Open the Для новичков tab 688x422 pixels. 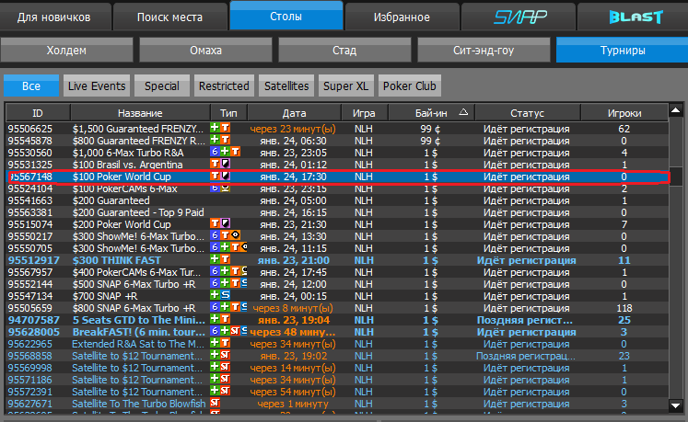(54, 17)
